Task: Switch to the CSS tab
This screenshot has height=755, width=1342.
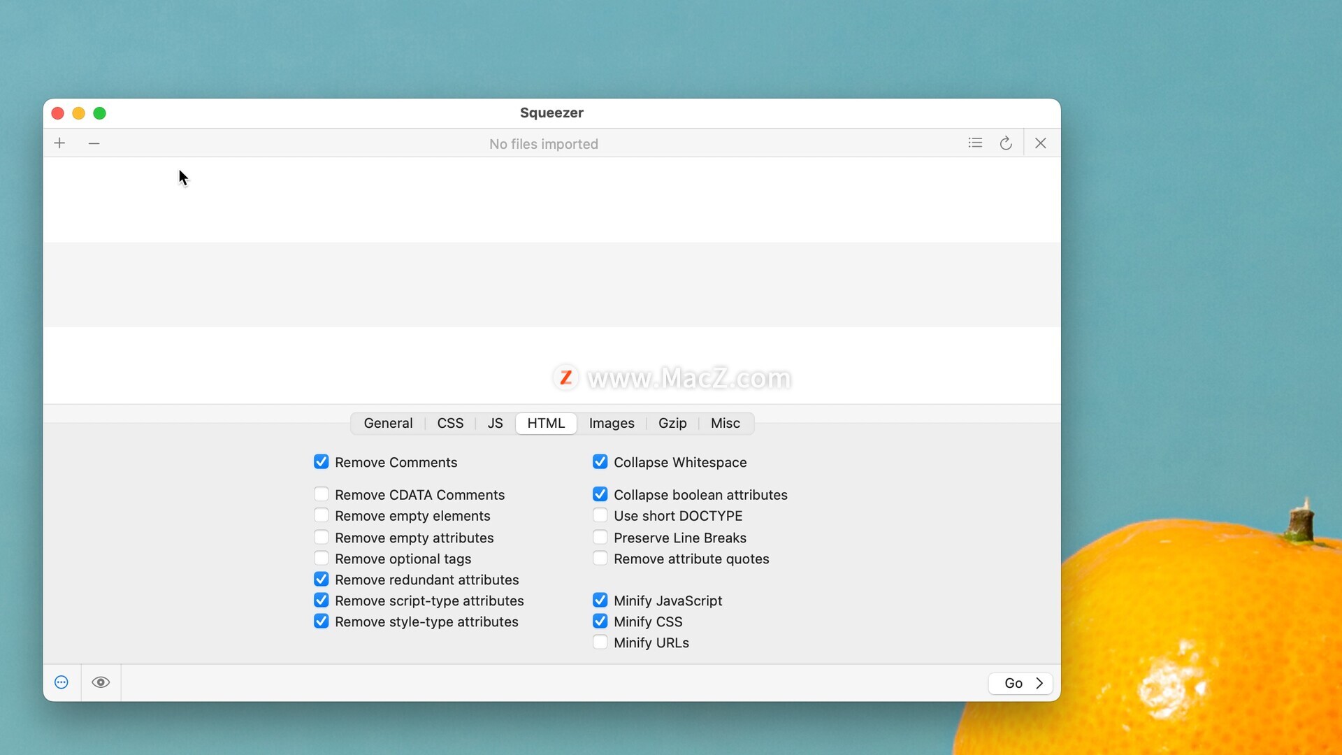Action: 450,423
